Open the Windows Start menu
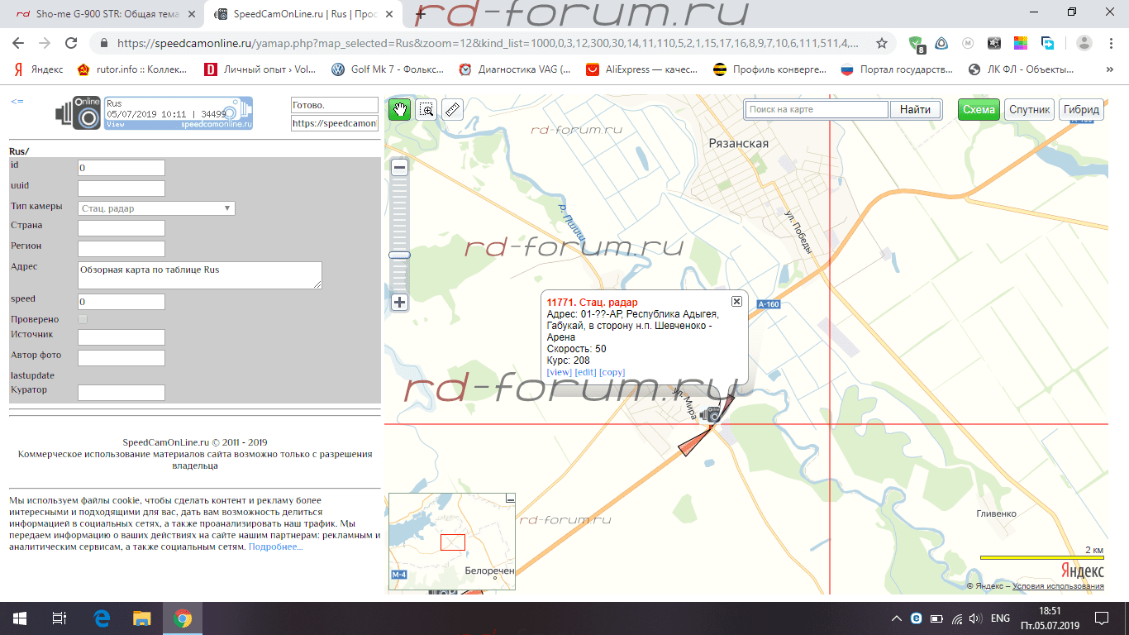 19,618
